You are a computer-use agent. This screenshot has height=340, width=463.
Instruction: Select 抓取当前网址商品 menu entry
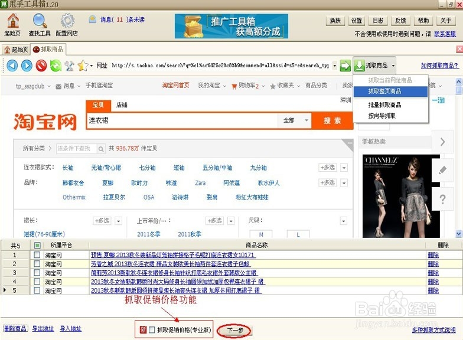click(390, 80)
